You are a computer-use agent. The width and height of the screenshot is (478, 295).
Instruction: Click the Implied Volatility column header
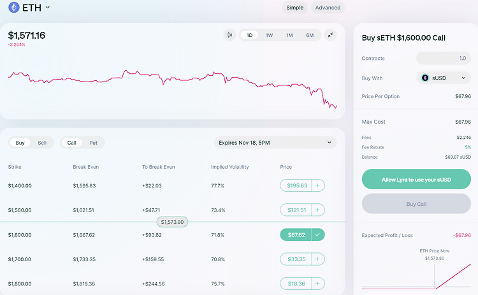230,167
